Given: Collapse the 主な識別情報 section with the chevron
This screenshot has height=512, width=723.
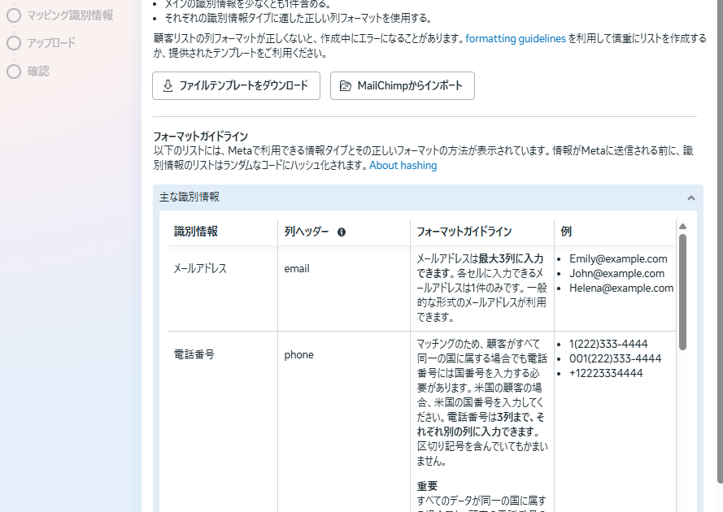Looking at the screenshot, I should pos(690,197).
